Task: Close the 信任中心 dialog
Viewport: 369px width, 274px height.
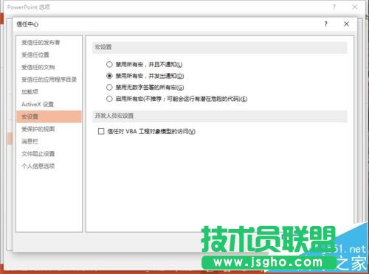Action: tap(346, 24)
